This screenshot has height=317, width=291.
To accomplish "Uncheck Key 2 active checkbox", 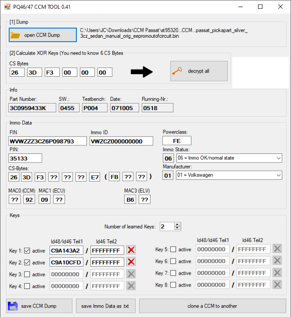I will pyautogui.click(x=27, y=263).
